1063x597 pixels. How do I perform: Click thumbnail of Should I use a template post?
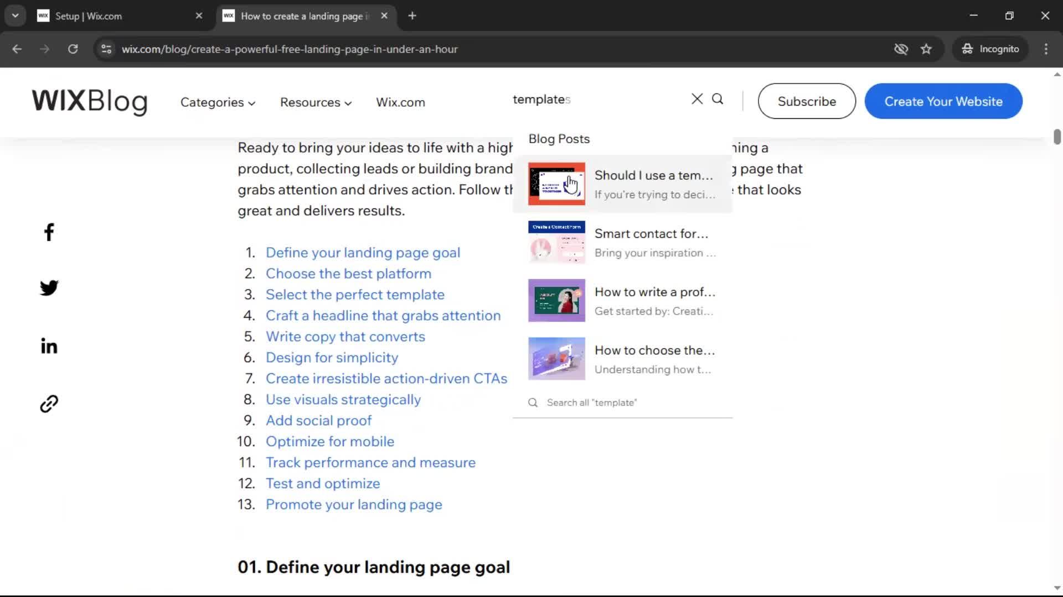tap(556, 184)
